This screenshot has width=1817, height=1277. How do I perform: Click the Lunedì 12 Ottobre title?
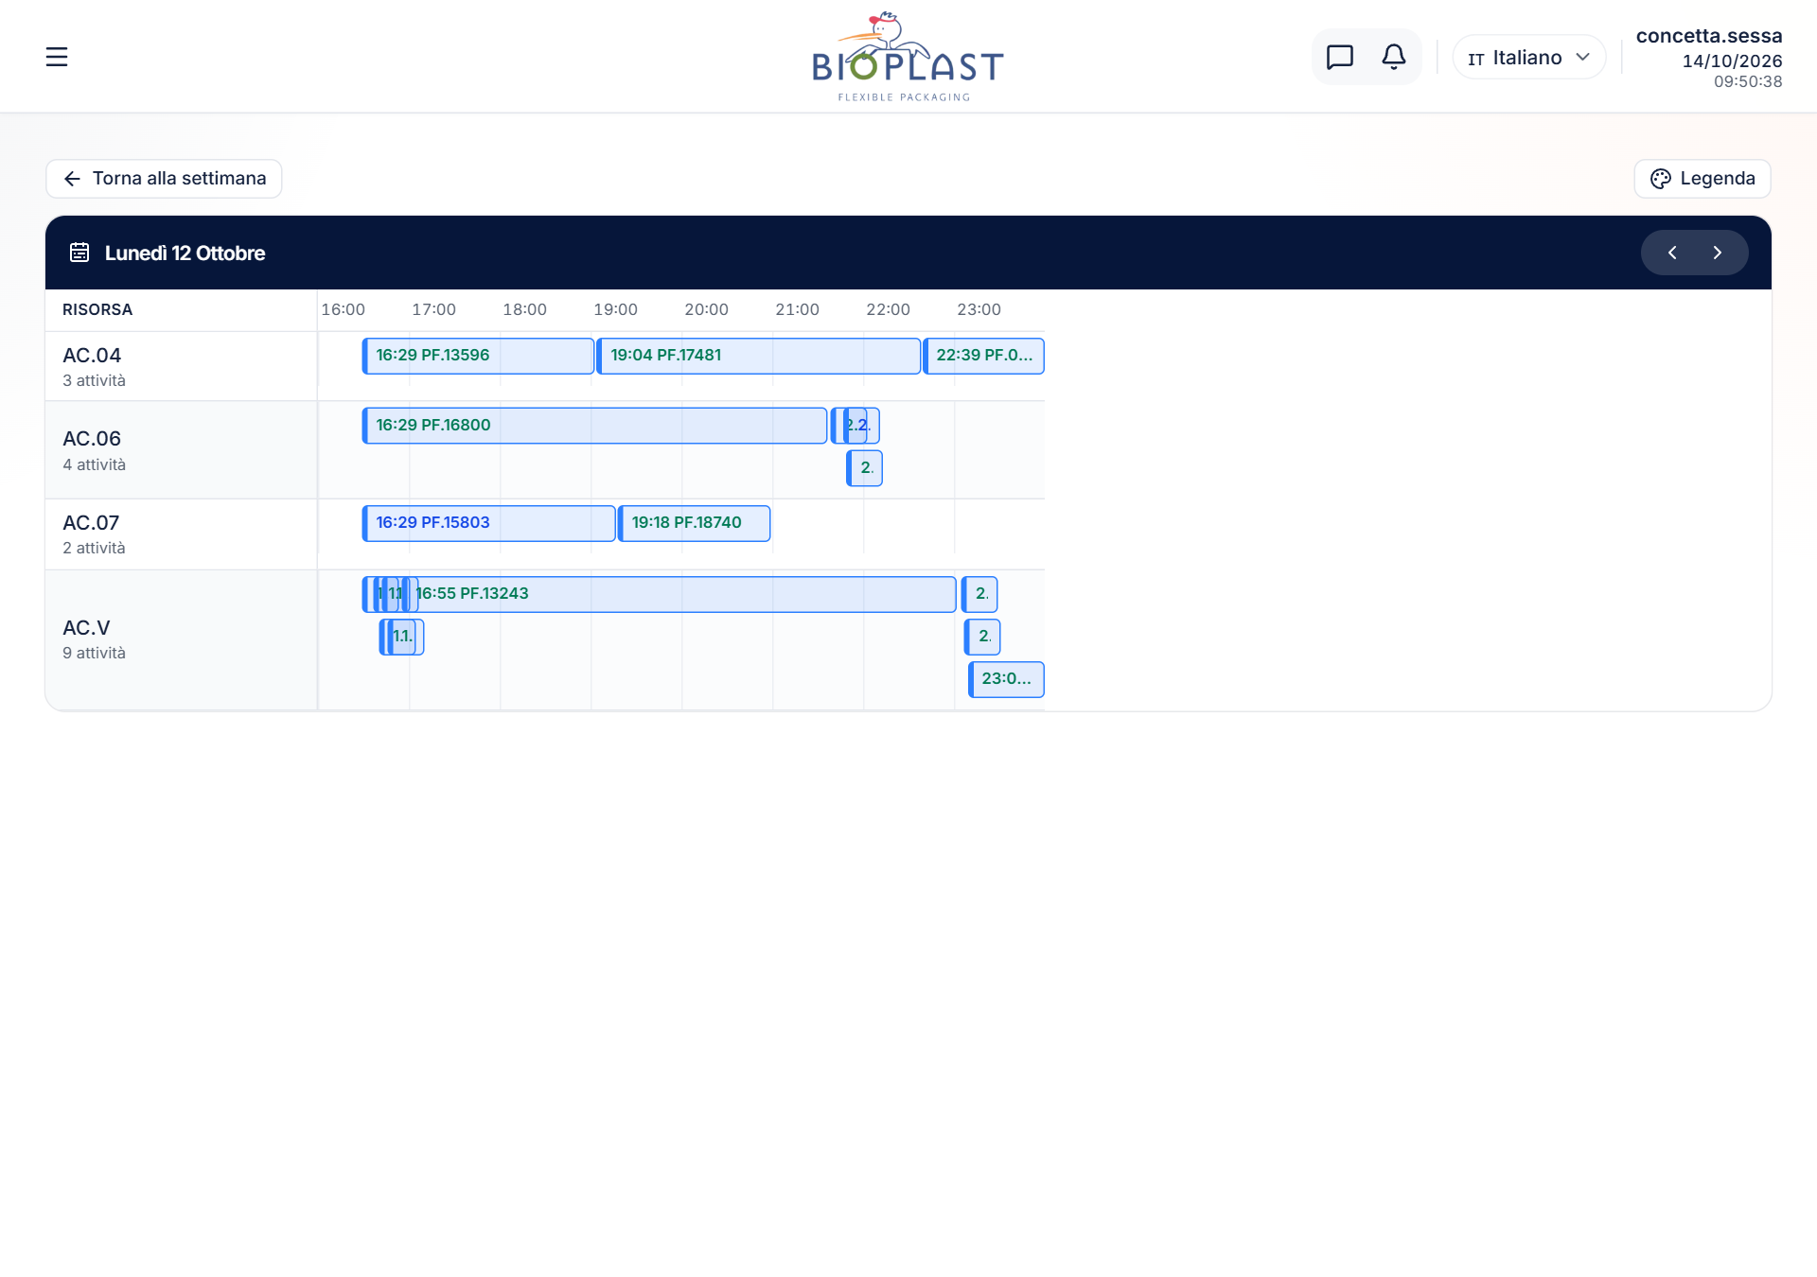pos(185,254)
